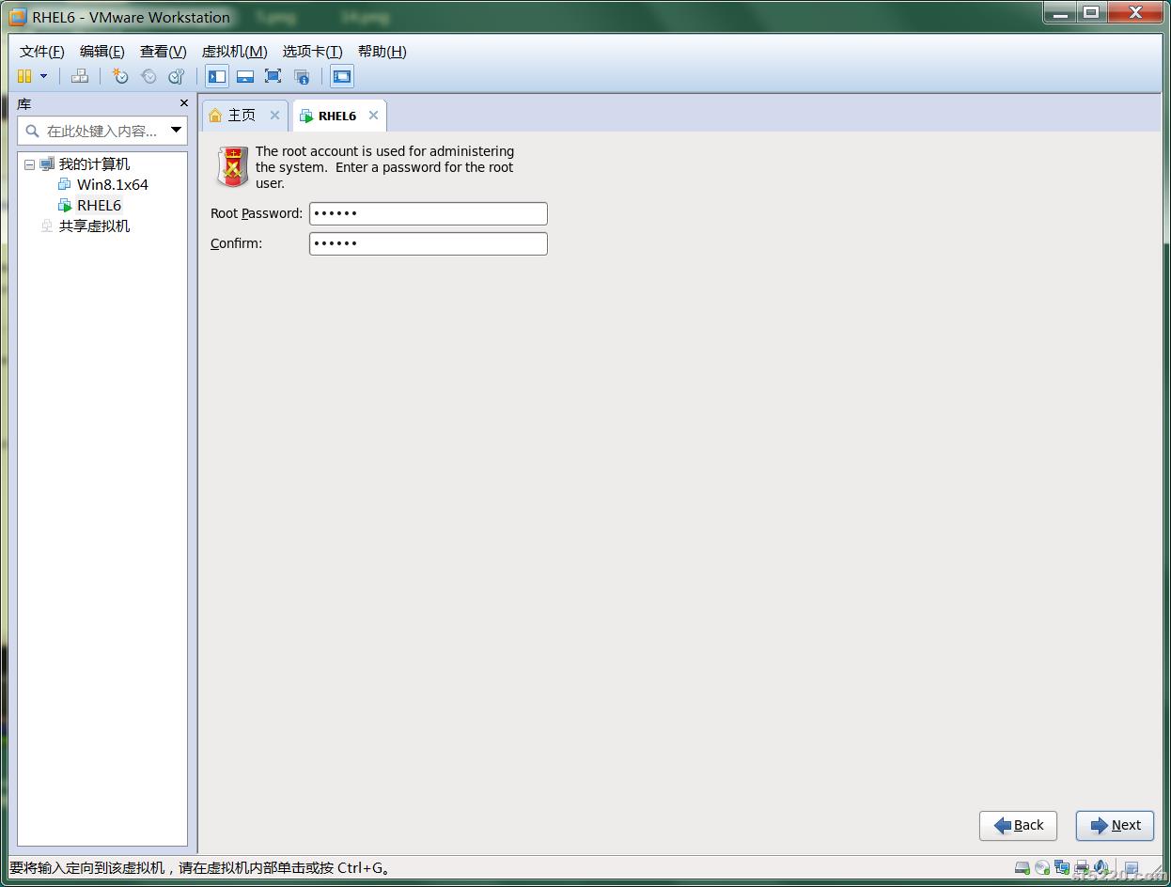Screen dimensions: 1171x887
Task: Select the Win8.1x64 virtual machine
Action: click(x=113, y=184)
